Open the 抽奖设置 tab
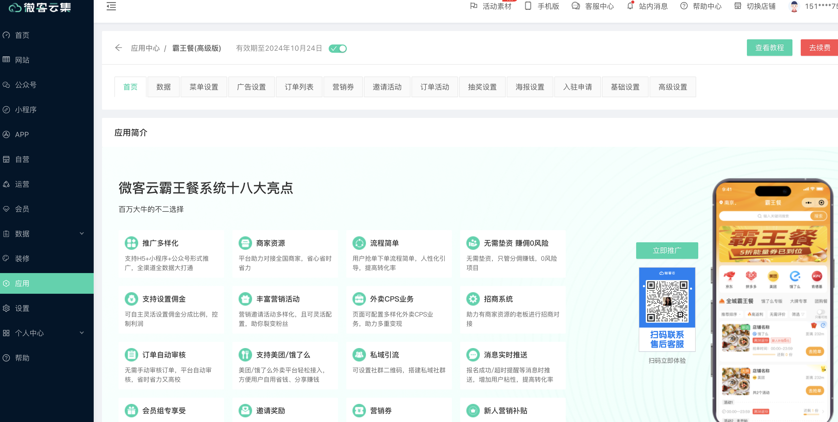The width and height of the screenshot is (838, 422). pos(482,87)
